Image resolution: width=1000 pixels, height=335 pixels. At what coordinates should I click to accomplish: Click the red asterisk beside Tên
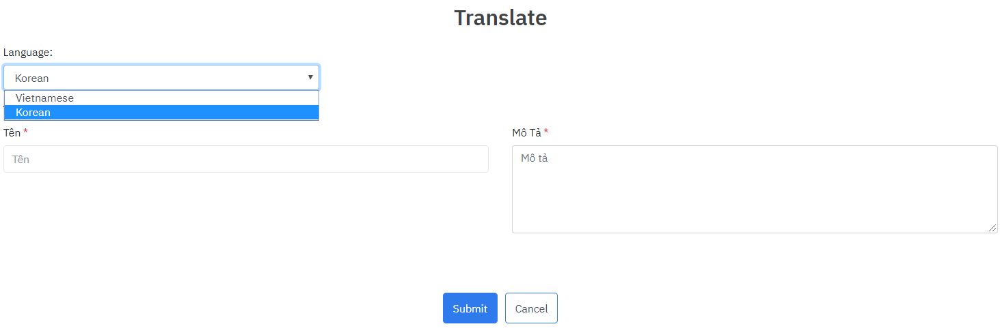[x=25, y=132]
